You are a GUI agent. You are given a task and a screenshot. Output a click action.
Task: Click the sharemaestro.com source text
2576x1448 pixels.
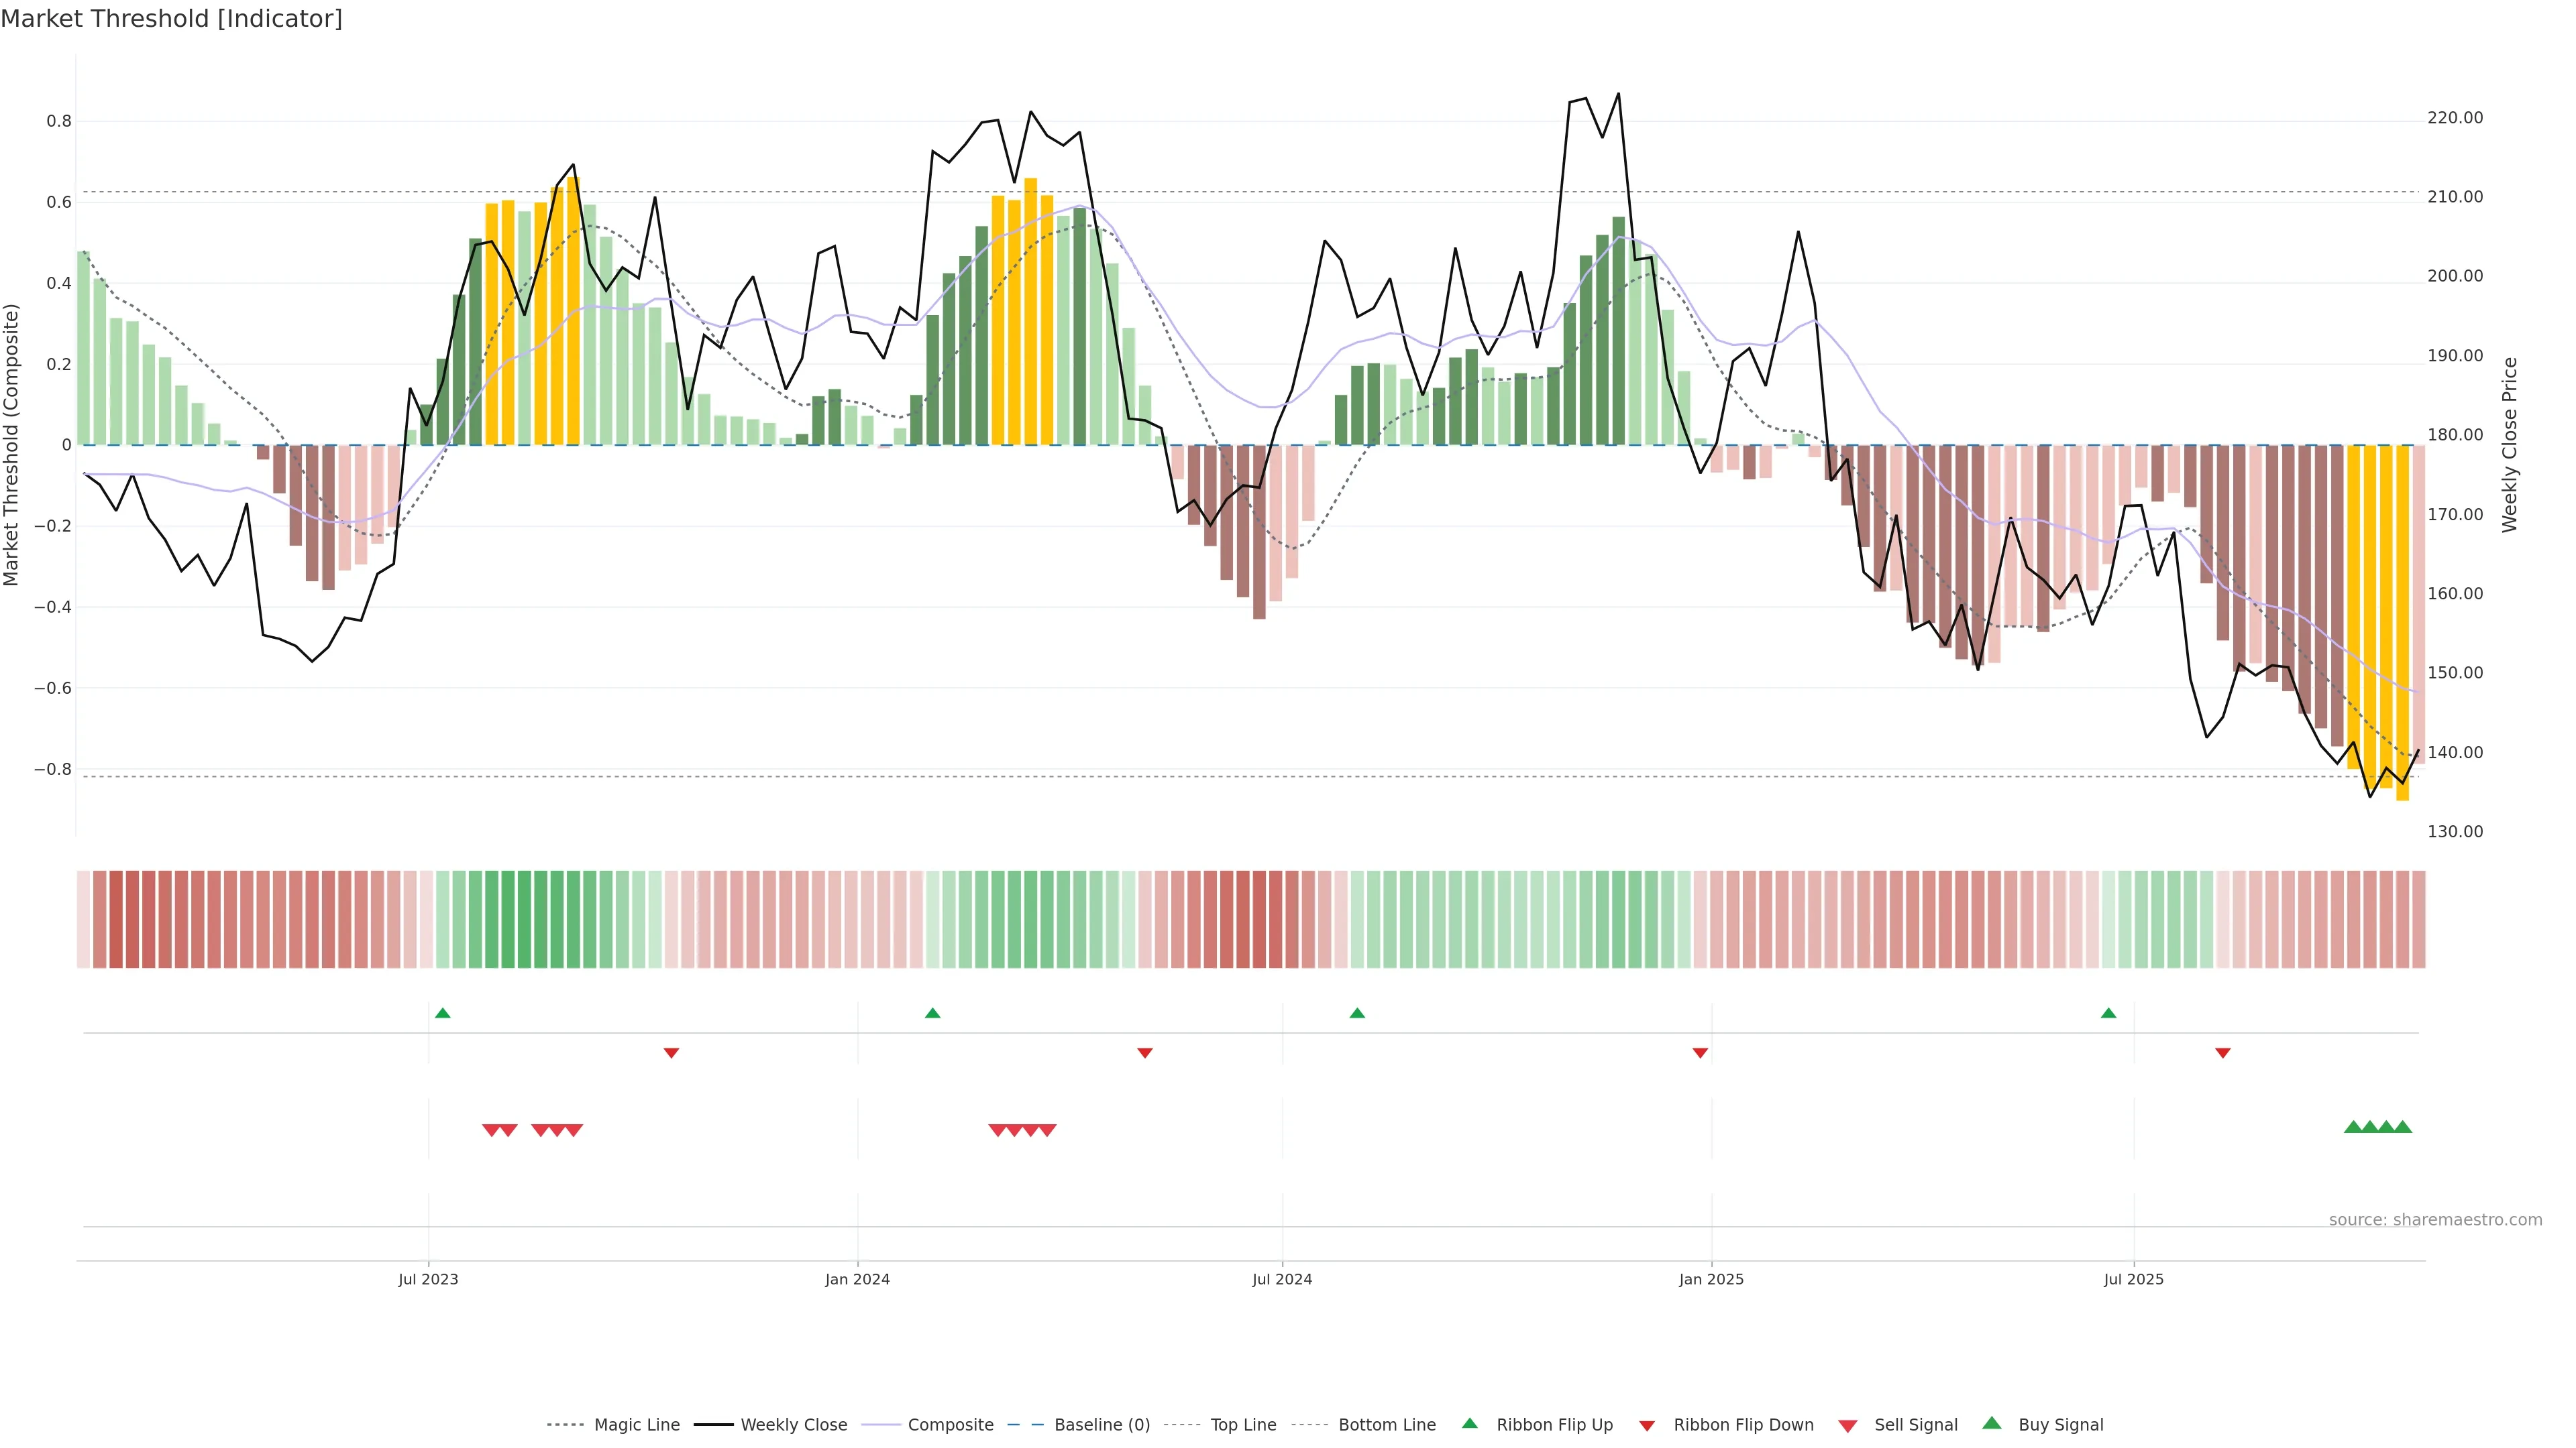[2435, 1219]
